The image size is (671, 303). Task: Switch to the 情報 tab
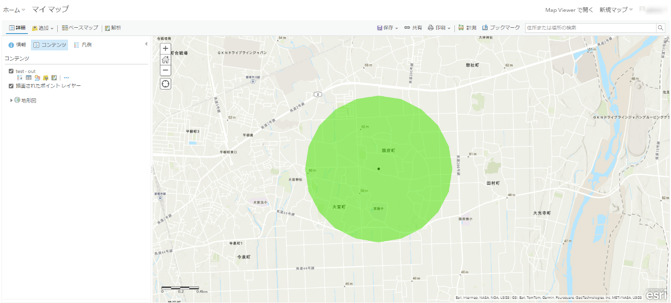17,45
